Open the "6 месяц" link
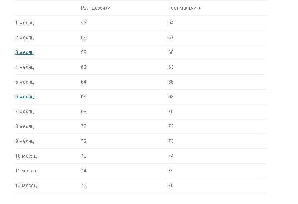Image resolution: width=298 pixels, height=204 pixels. pos(24,97)
